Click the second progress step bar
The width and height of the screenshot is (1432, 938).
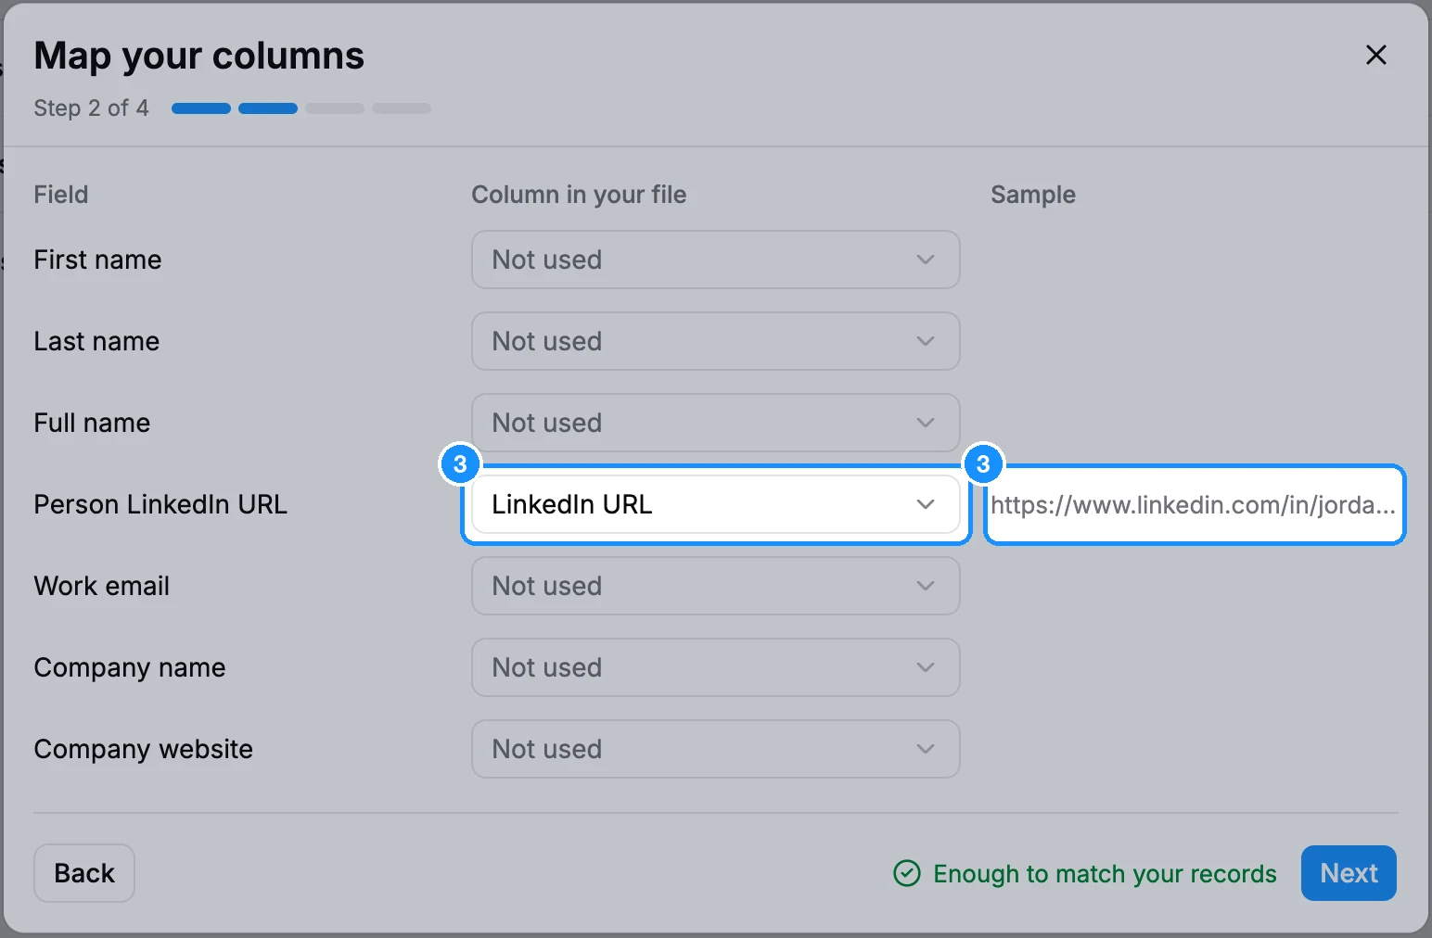coord(268,108)
